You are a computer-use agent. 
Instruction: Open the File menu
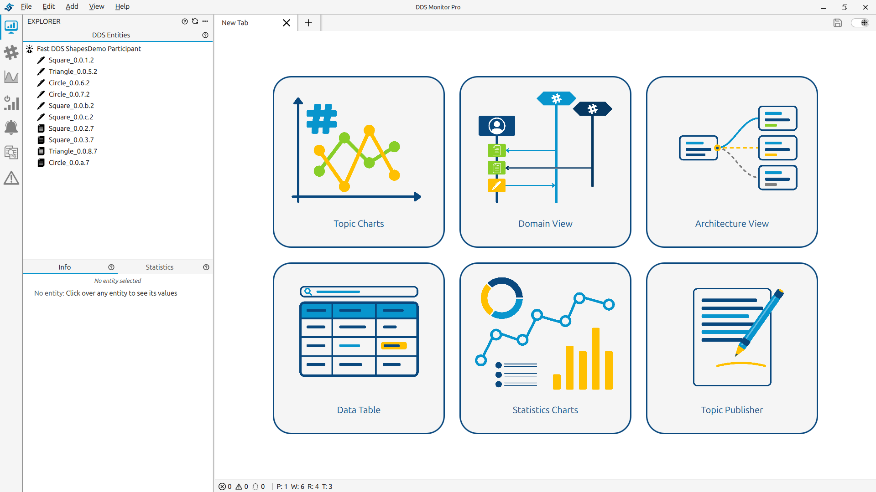coord(26,7)
